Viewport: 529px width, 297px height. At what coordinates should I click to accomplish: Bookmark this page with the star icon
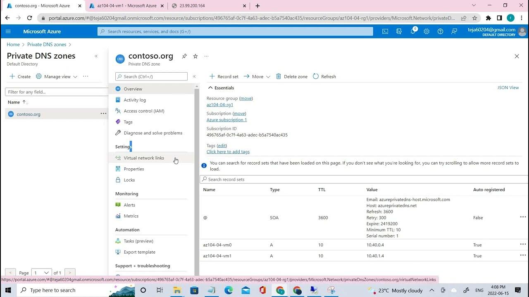pos(475,18)
